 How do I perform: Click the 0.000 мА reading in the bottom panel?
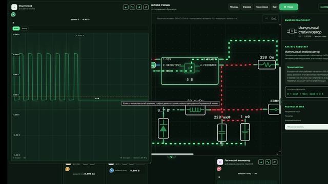tap(90, 174)
